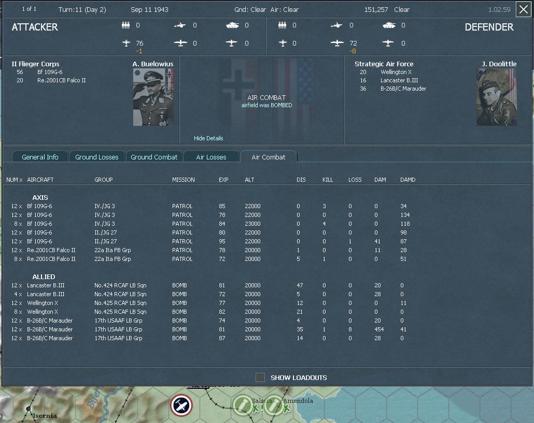Image resolution: width=534 pixels, height=423 pixels.
Task: Click the crossed airplane marker on the map
Action: [x=181, y=406]
